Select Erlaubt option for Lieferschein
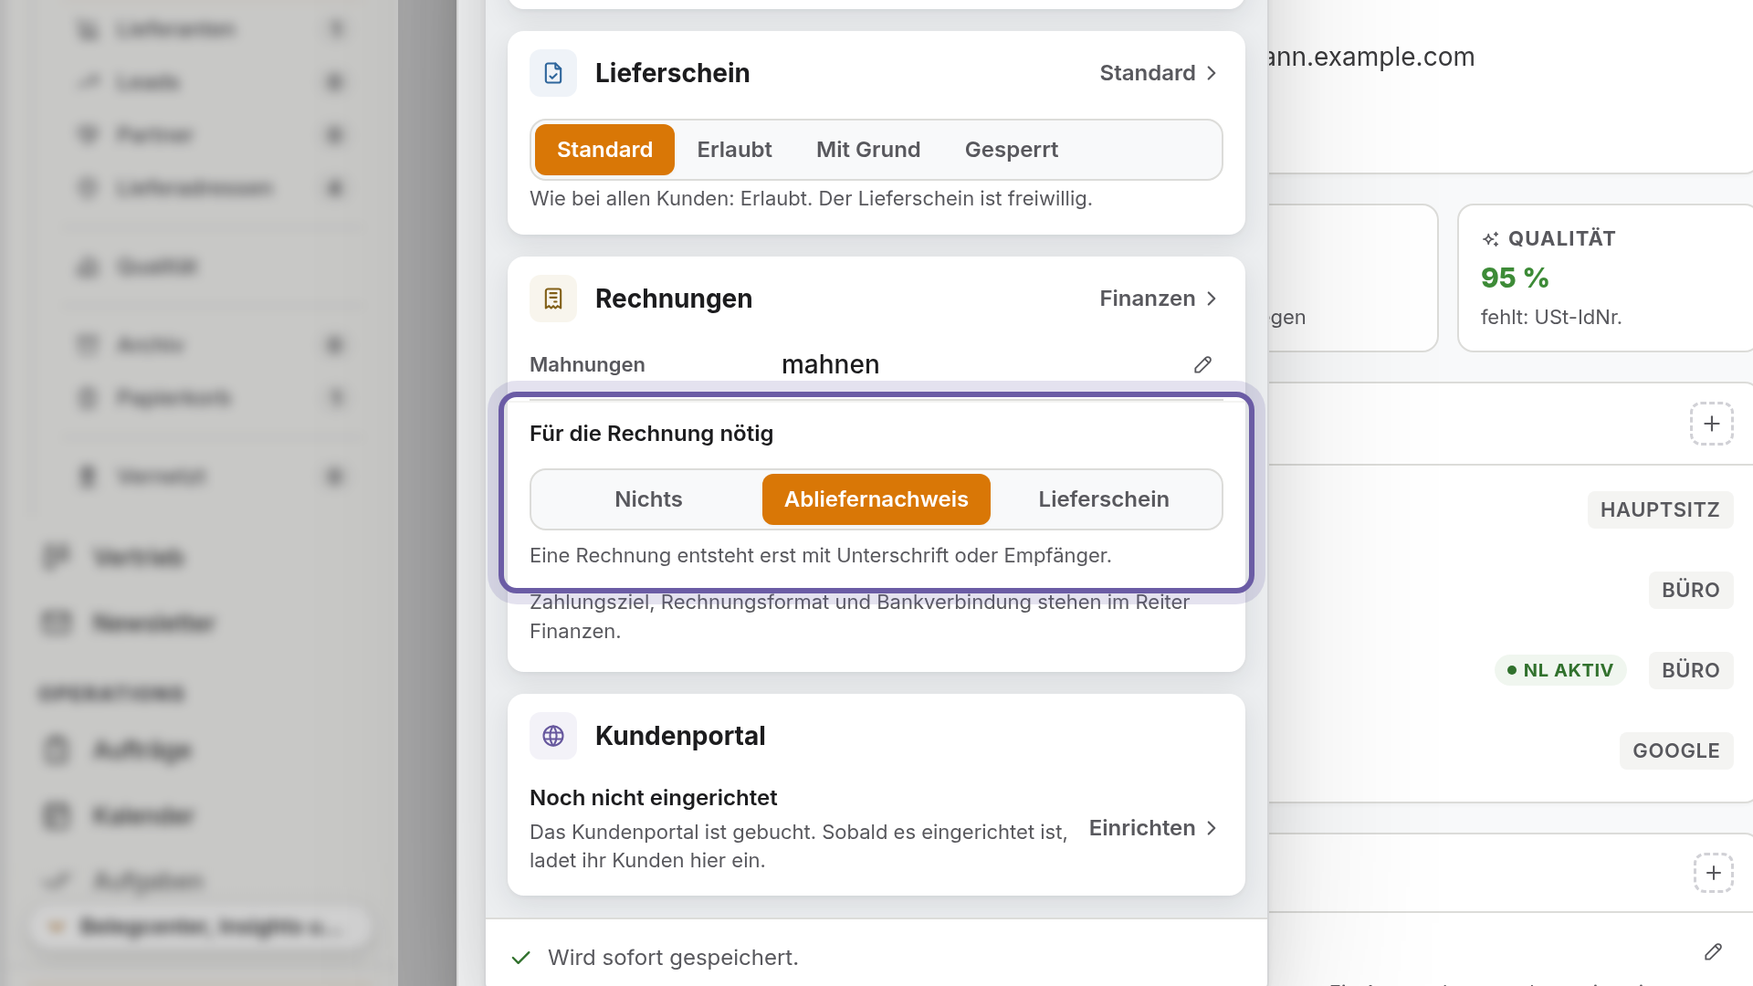This screenshot has height=986, width=1753. pyautogui.click(x=734, y=150)
